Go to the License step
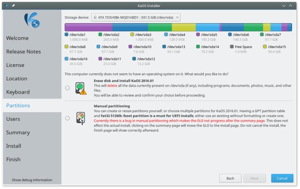The height and width of the screenshot is (189, 300). coord(15,65)
